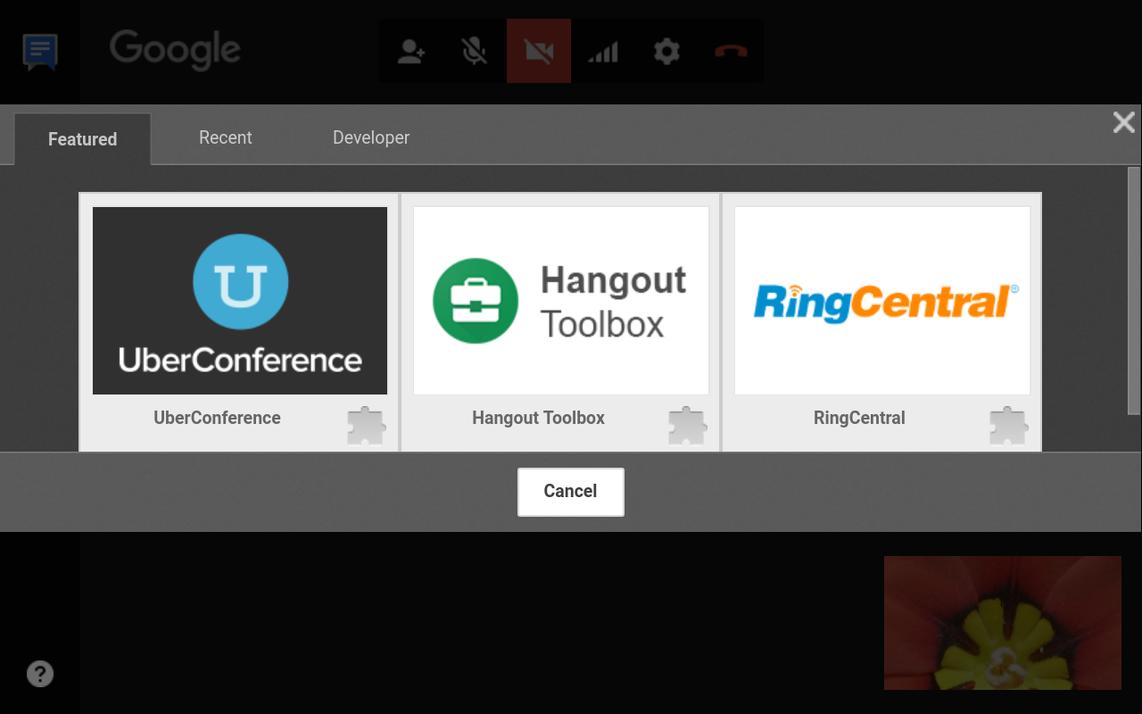The height and width of the screenshot is (714, 1142).
Task: Click the app list vertical scrollbar
Action: click(1134, 291)
